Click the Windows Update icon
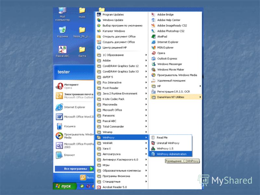 [x=99, y=20]
